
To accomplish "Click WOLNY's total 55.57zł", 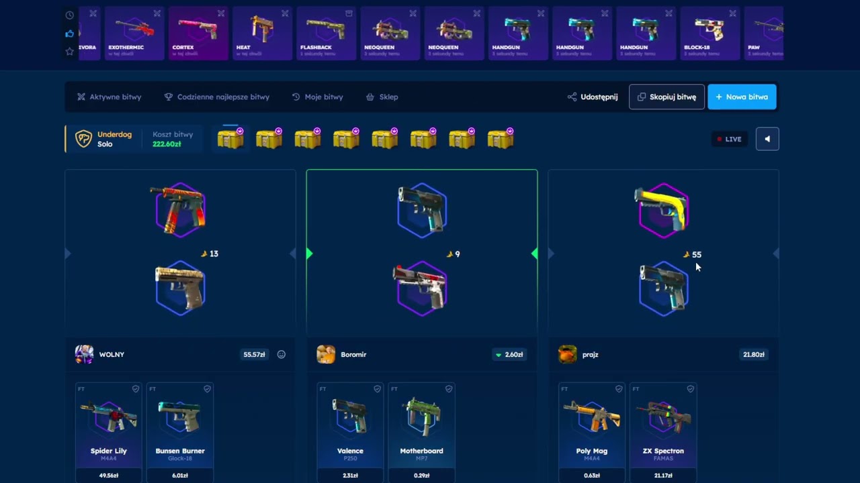I will [x=254, y=354].
